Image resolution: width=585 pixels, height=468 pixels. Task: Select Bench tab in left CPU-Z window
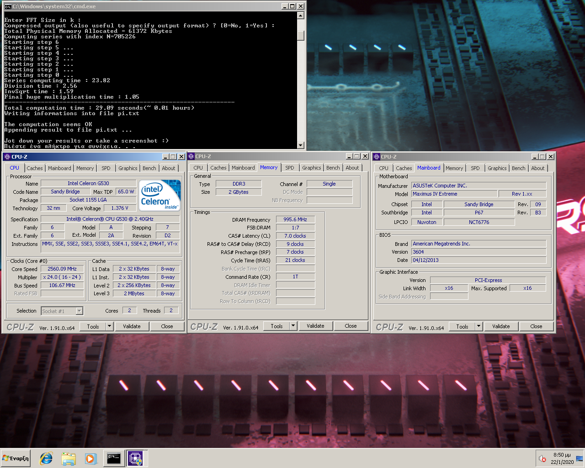[149, 168]
